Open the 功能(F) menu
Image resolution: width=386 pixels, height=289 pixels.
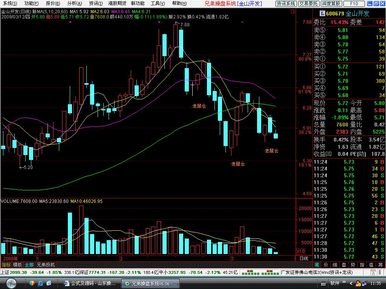click(x=32, y=3)
